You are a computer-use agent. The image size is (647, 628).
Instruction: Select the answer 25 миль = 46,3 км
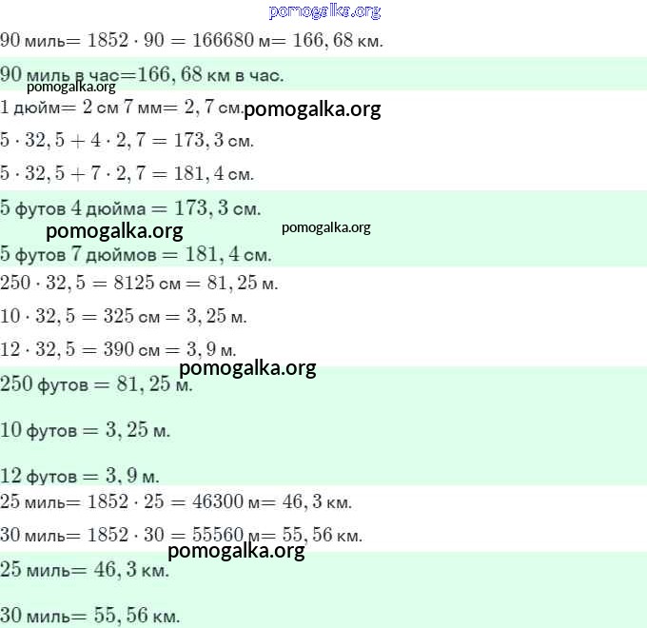click(85, 570)
